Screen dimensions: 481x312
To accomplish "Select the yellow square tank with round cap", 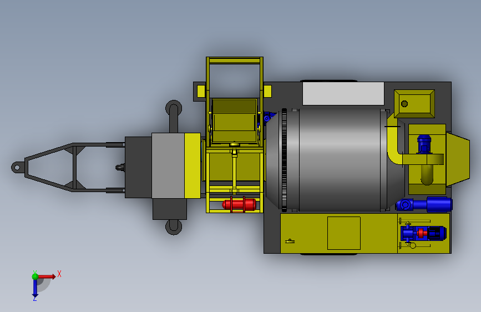I will coord(414,104).
